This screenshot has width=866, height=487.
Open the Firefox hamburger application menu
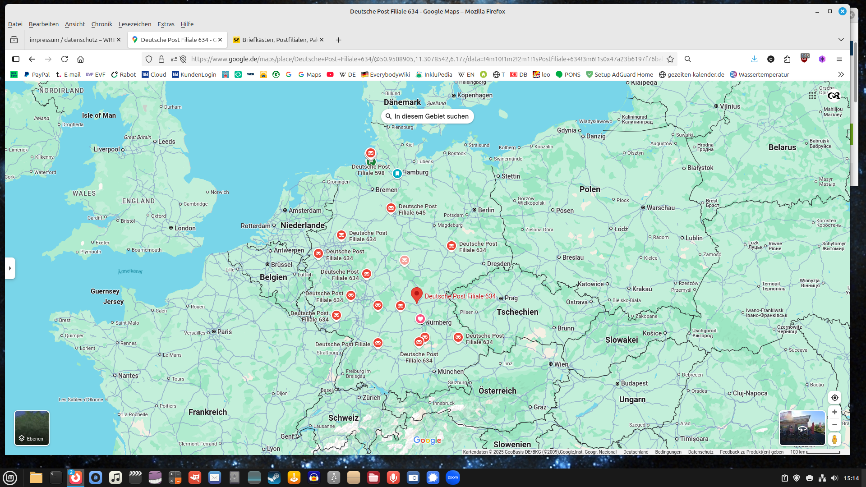[839, 59]
